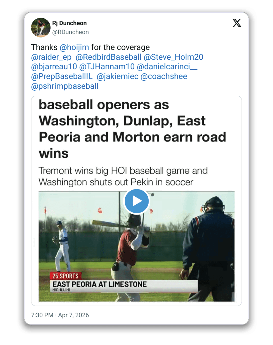Click the X logo icon
The height and width of the screenshot is (345, 273).
tap(237, 23)
